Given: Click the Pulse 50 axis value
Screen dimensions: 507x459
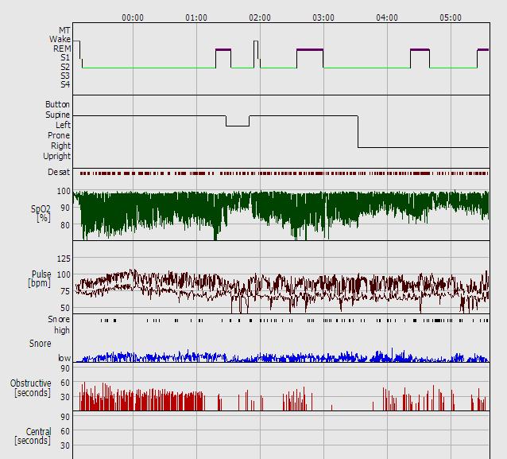Looking at the screenshot, I should [65, 308].
